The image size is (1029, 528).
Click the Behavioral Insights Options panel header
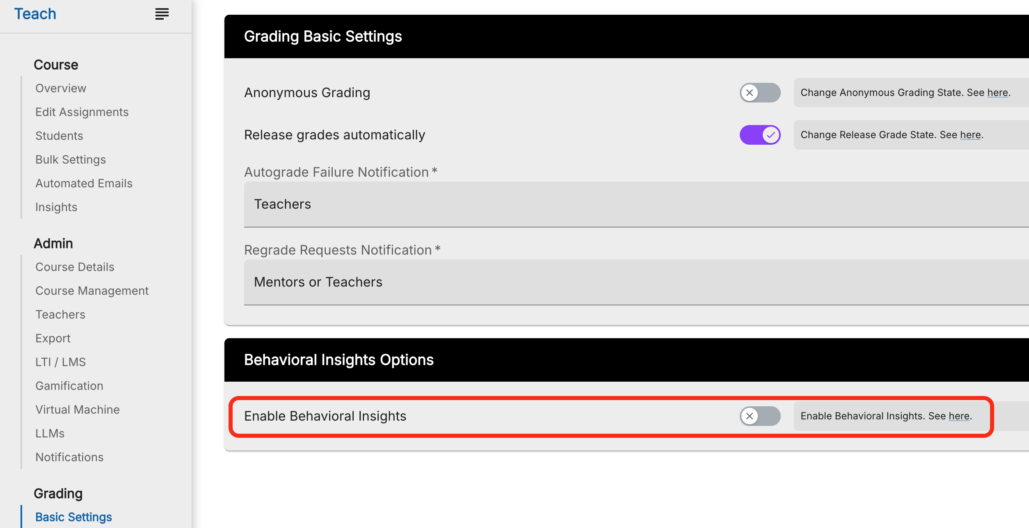point(627,360)
